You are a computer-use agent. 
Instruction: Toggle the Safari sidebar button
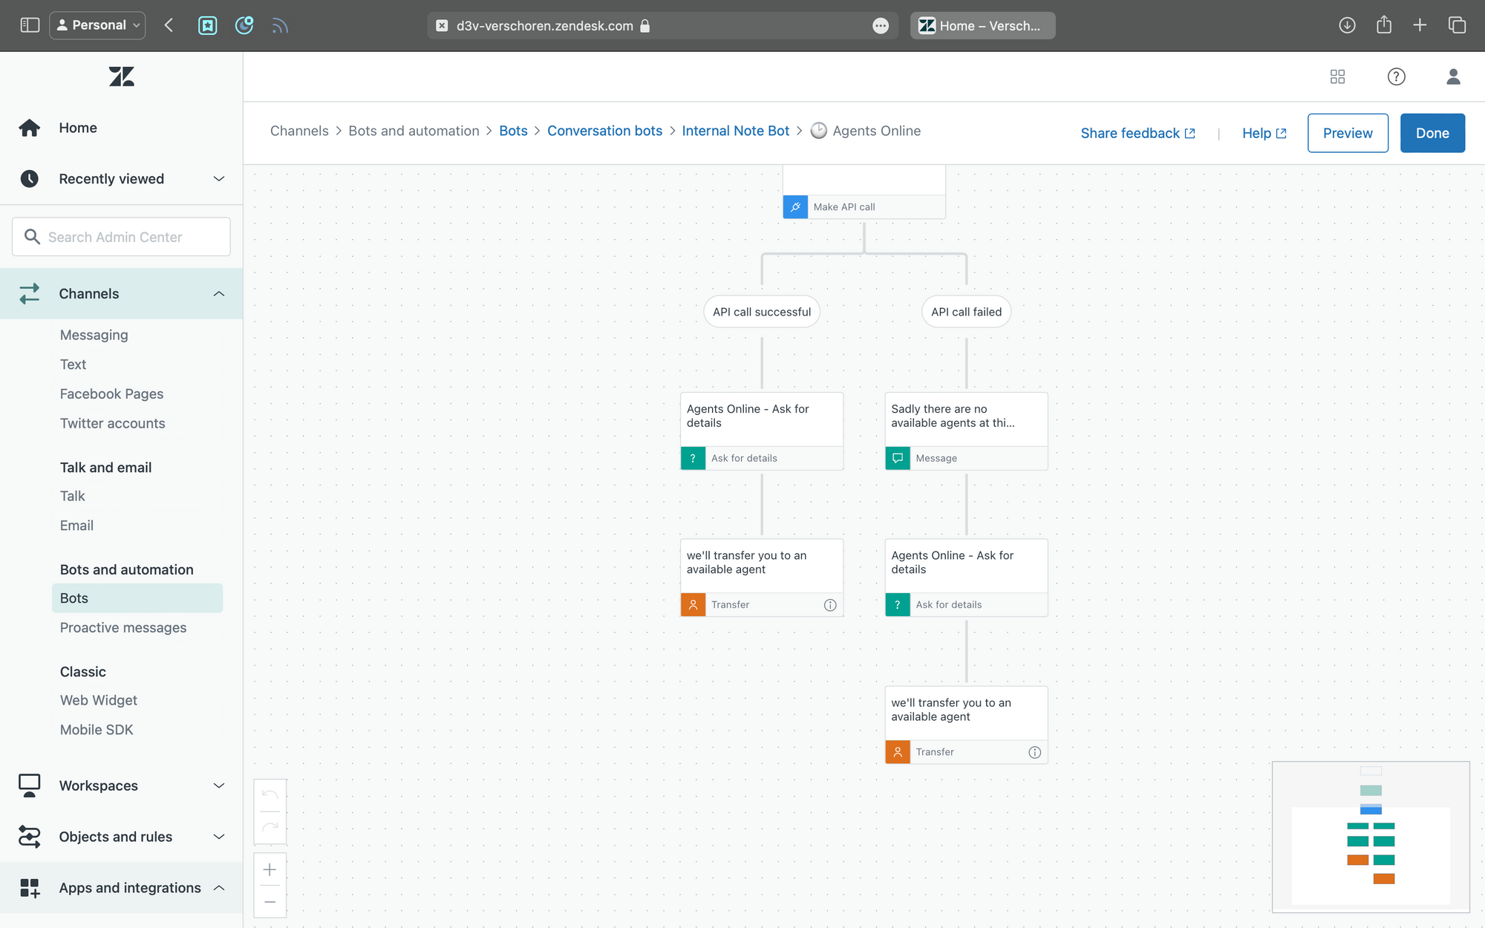coord(30,25)
